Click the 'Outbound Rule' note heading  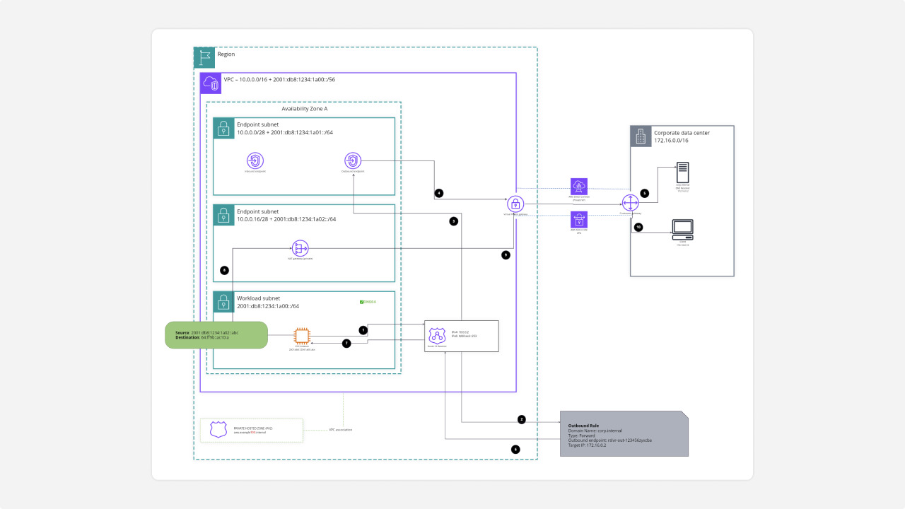pos(583,426)
